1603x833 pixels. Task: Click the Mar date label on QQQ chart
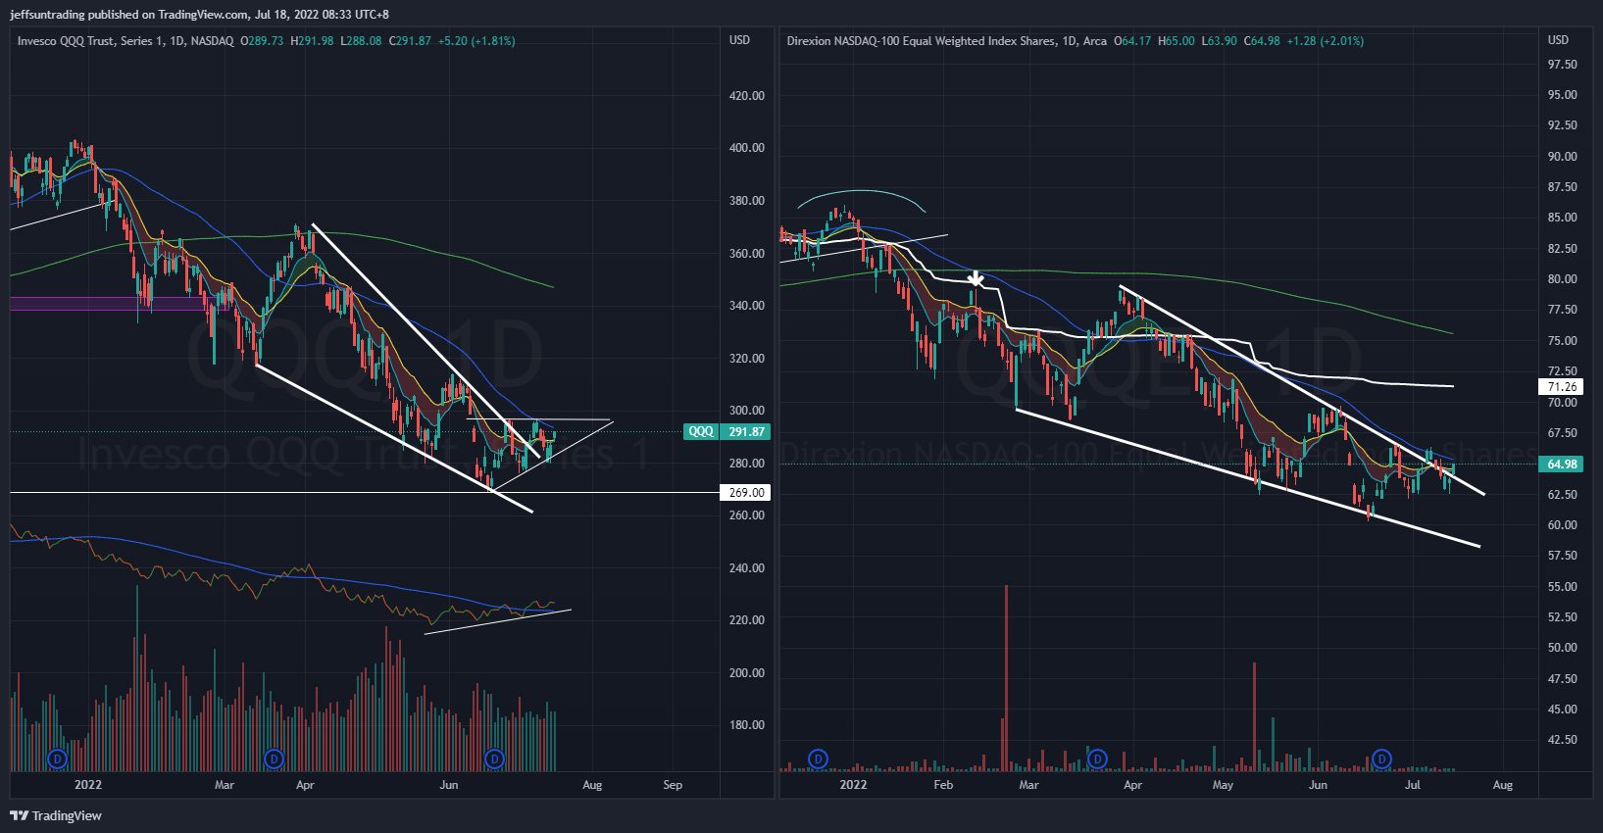point(225,785)
